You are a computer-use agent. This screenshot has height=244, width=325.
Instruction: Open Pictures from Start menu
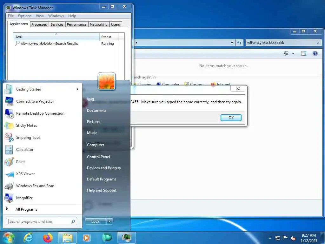[94, 122]
